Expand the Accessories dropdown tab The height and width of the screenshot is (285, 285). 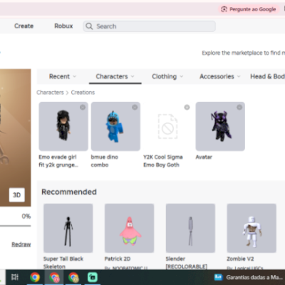point(220,76)
